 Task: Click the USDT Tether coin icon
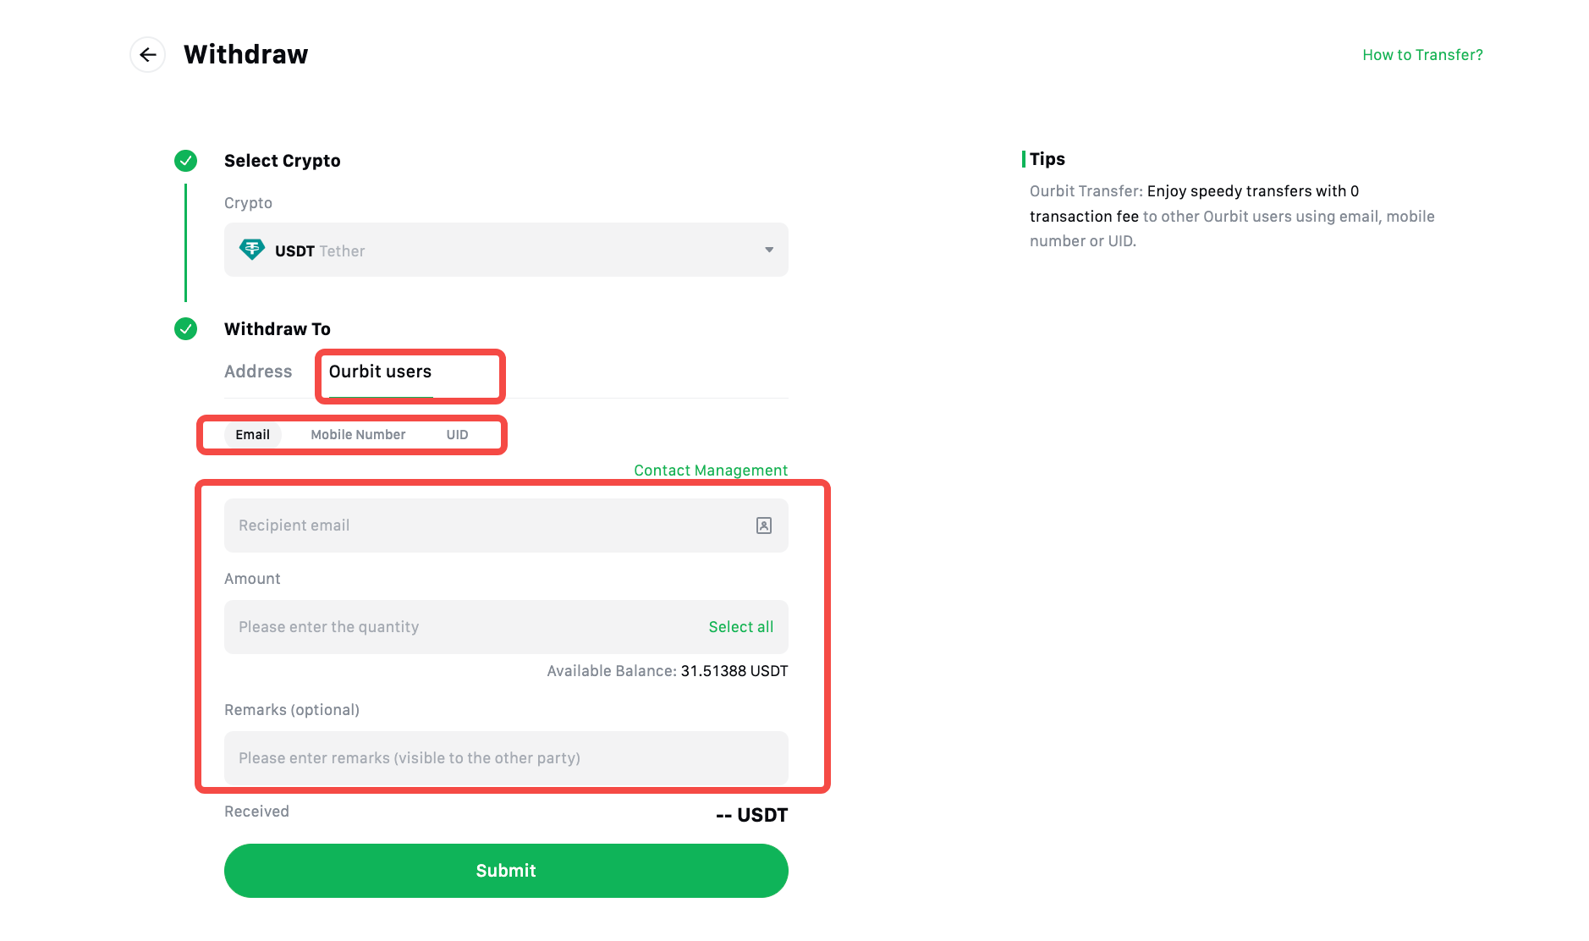click(252, 250)
